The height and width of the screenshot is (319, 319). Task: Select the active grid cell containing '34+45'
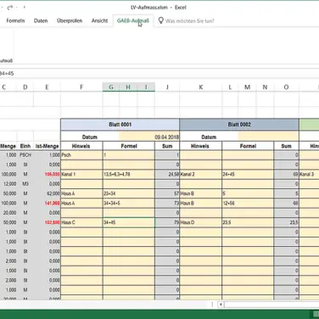[129, 222]
